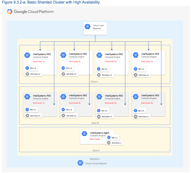Click the Cloud Load Balancer icon
This screenshot has width=191, height=173.
point(88,27)
